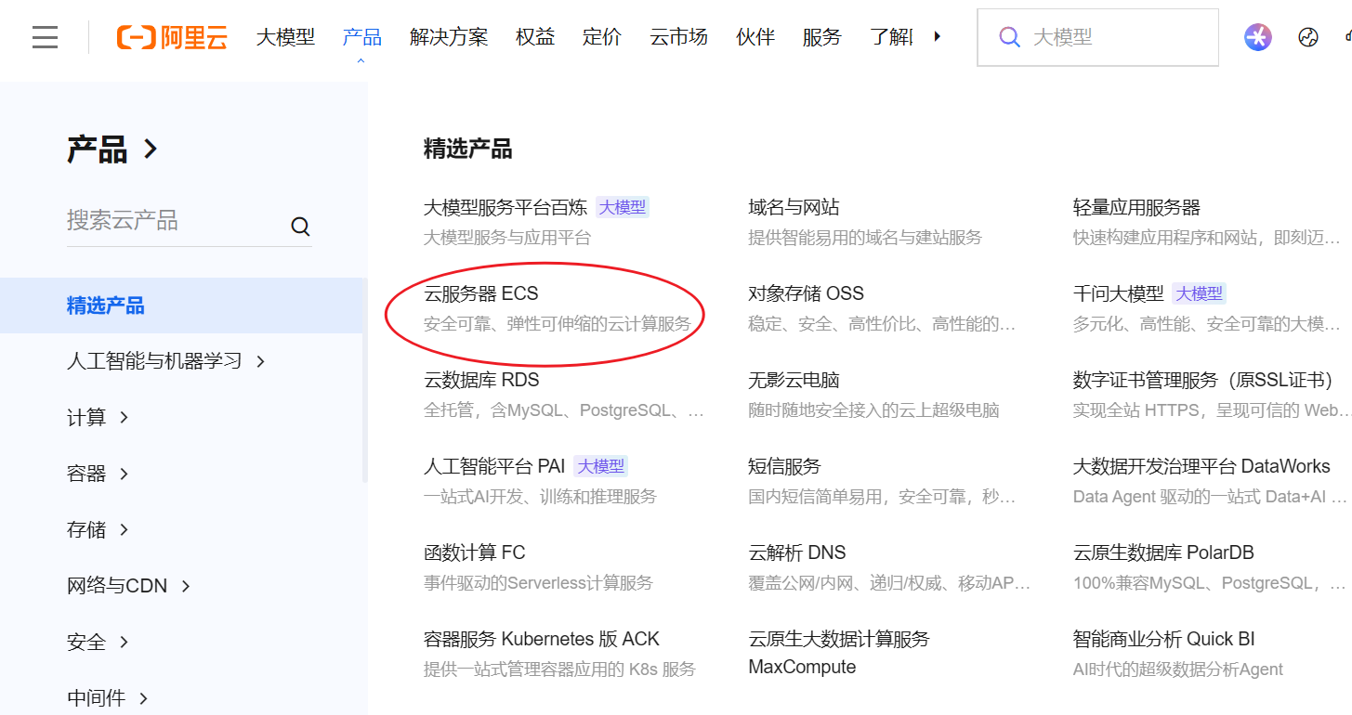Click text AI时代的超级数据分析Agent
This screenshot has width=1352, height=715.
point(1177,669)
